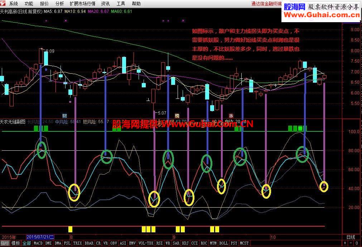Open the 报价 menu

point(44,4)
